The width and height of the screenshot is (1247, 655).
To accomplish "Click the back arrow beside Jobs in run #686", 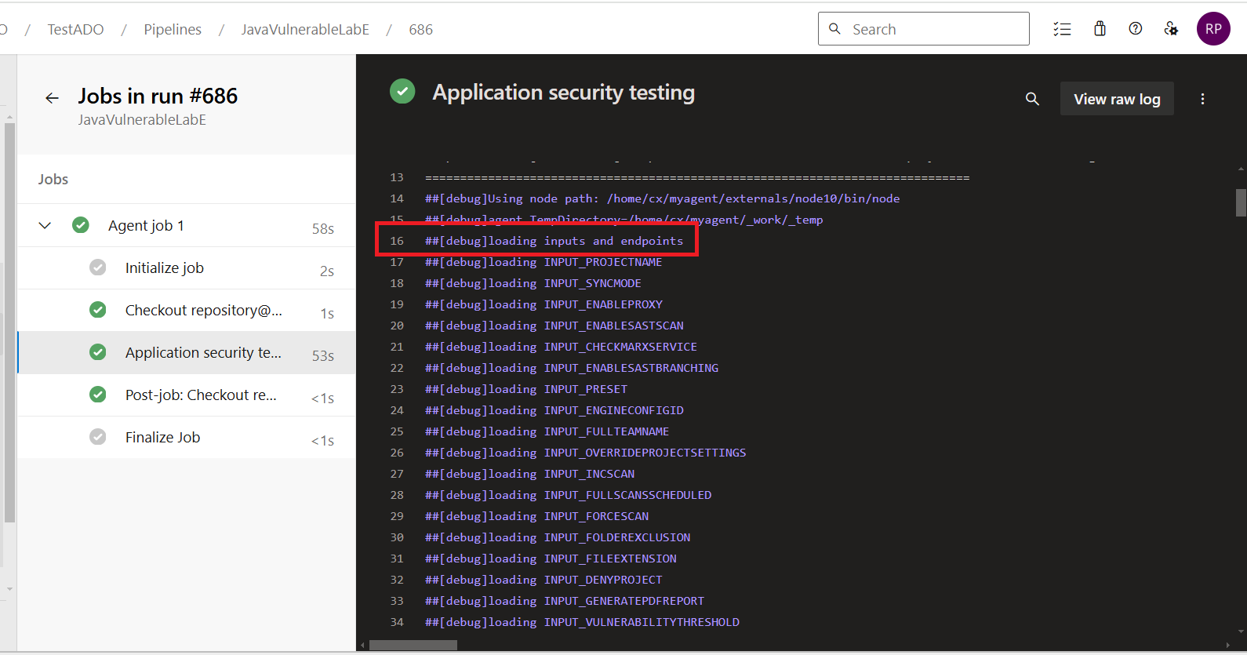I will coord(52,98).
